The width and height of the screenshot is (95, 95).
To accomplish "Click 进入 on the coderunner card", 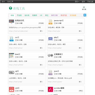I will coord(41,31).
